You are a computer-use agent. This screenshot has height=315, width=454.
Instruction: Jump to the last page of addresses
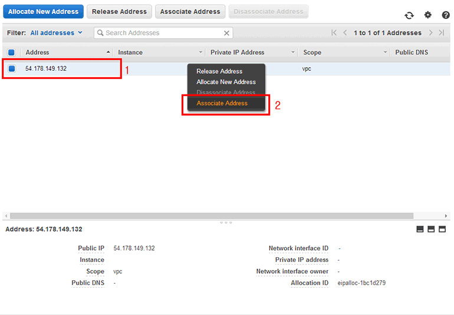pos(442,33)
